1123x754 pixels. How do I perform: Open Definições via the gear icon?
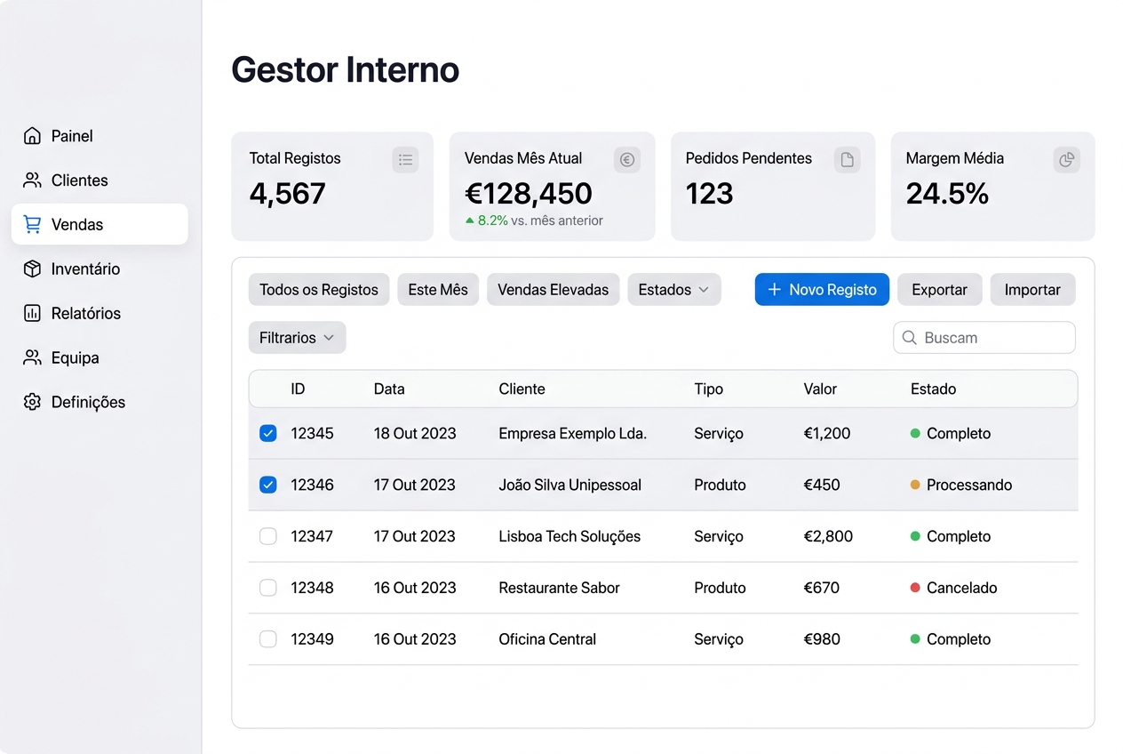tap(32, 402)
